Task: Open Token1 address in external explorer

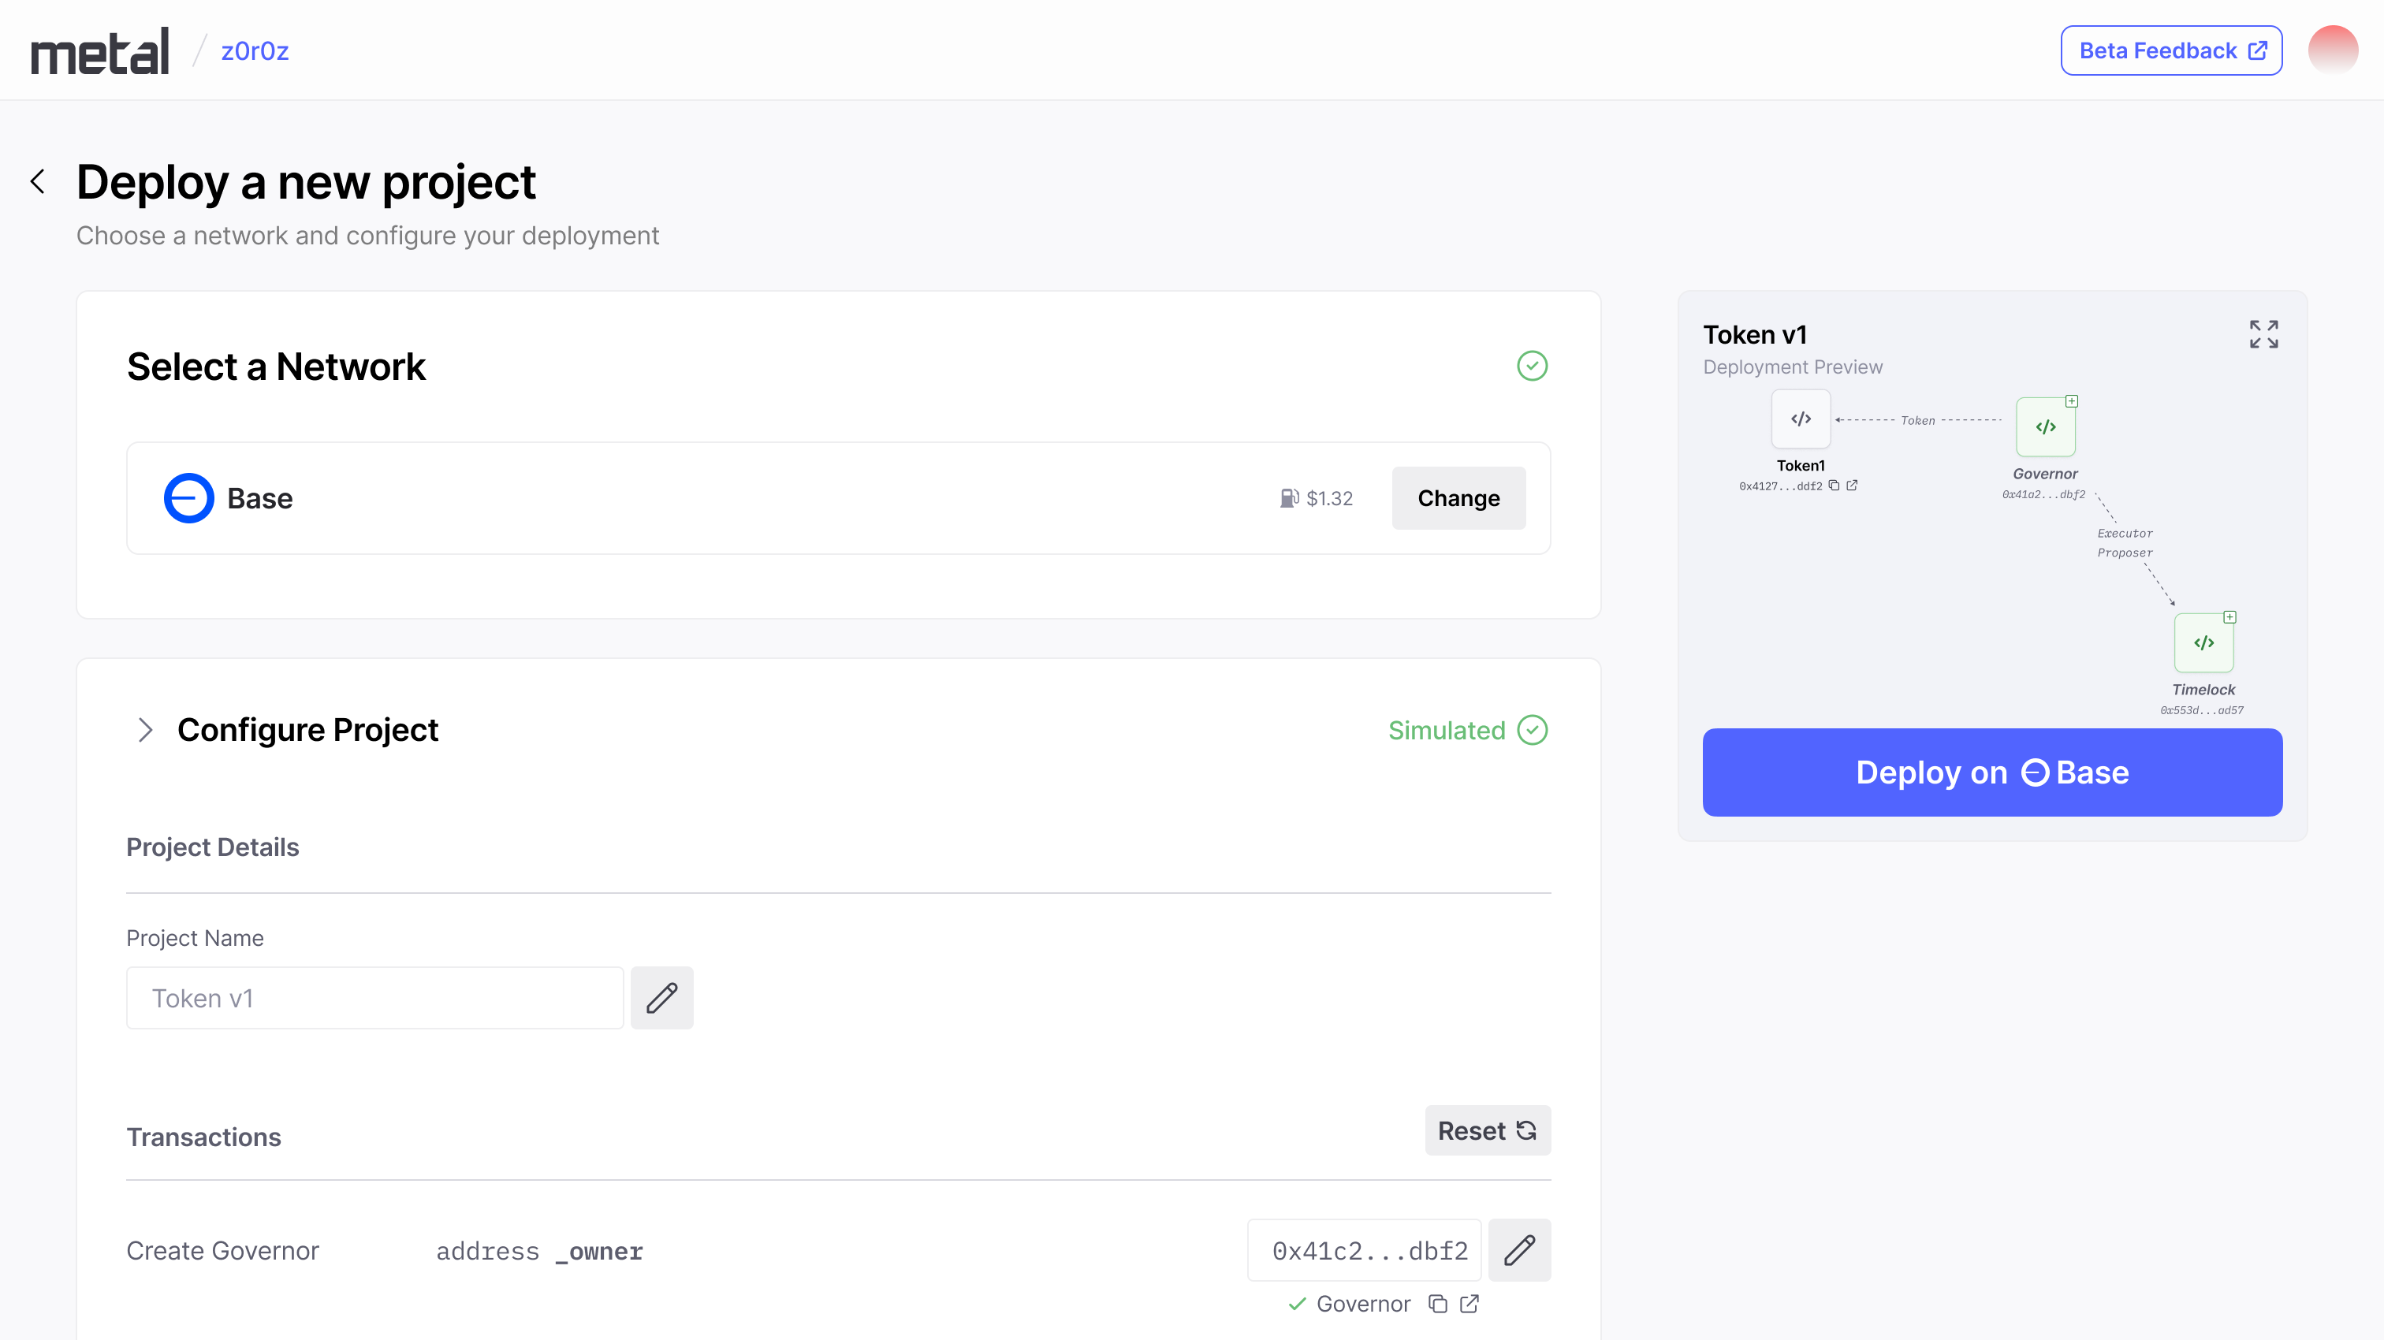Action: click(1852, 486)
